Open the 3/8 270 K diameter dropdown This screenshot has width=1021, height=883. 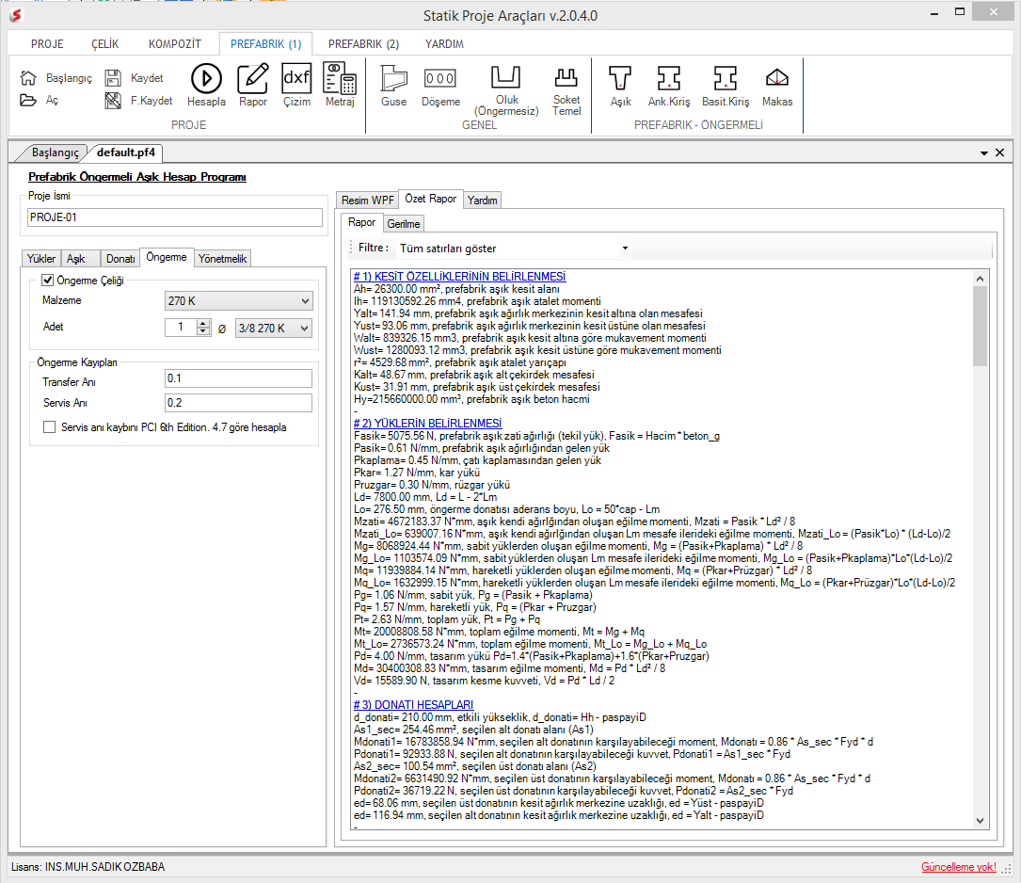274,329
